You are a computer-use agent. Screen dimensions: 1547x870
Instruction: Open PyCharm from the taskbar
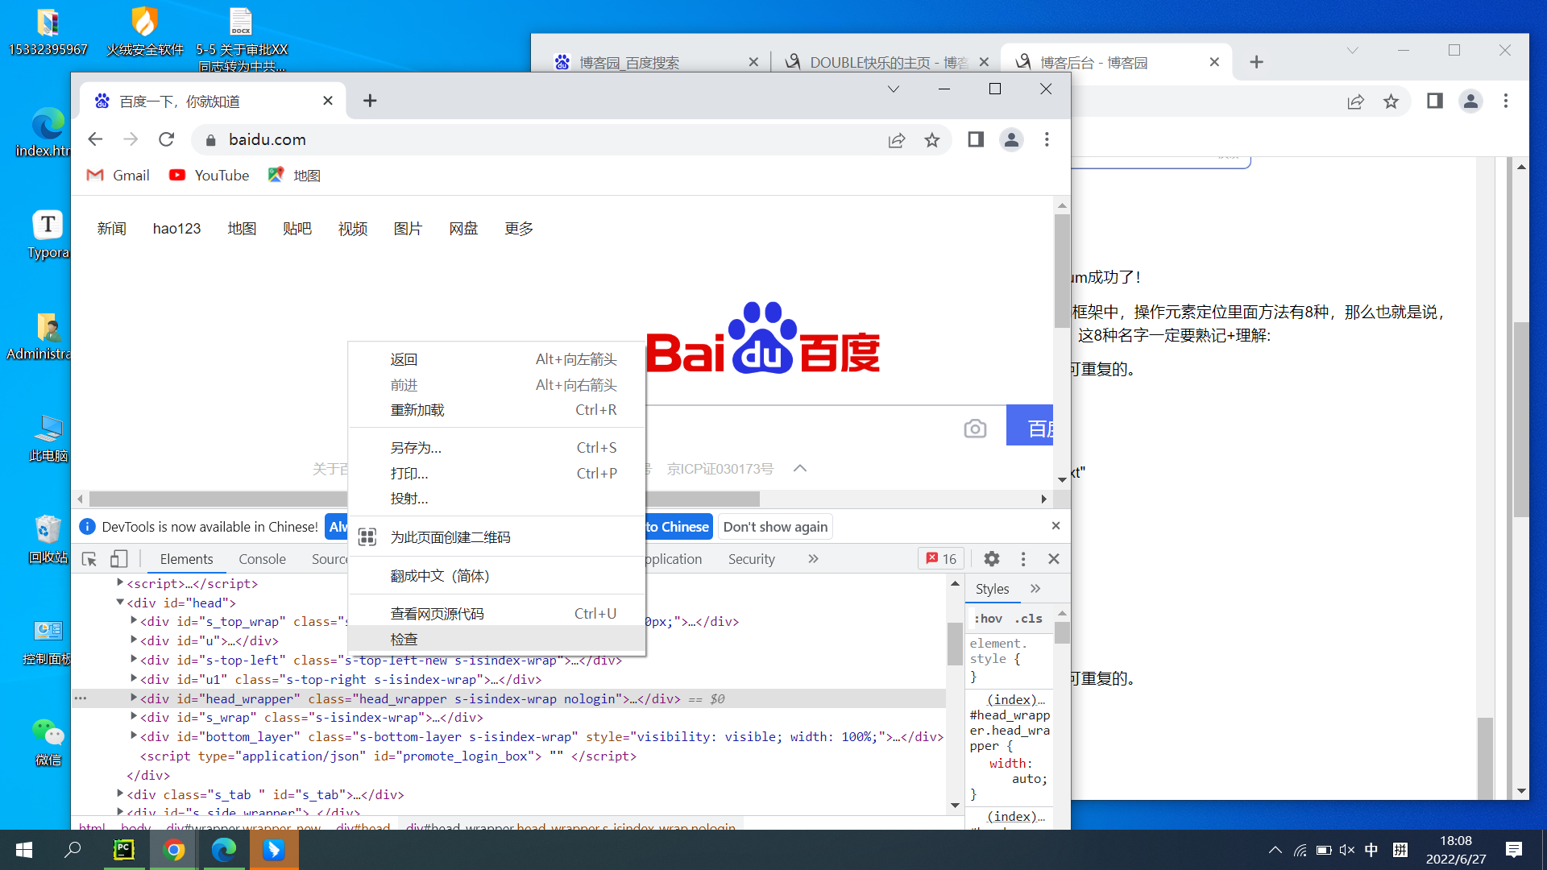coord(124,850)
